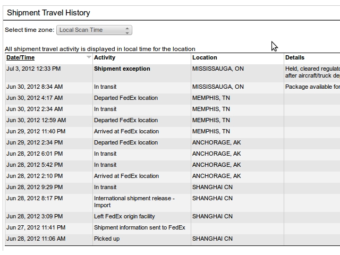The width and height of the screenshot is (340, 255).
Task: Click the Shipment Travel History heading
Action: pos(48,13)
